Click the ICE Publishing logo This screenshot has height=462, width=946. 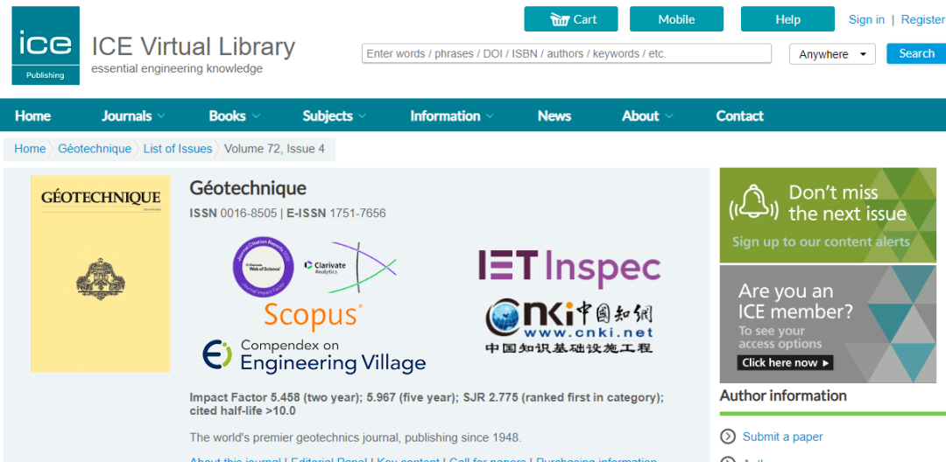point(46,45)
